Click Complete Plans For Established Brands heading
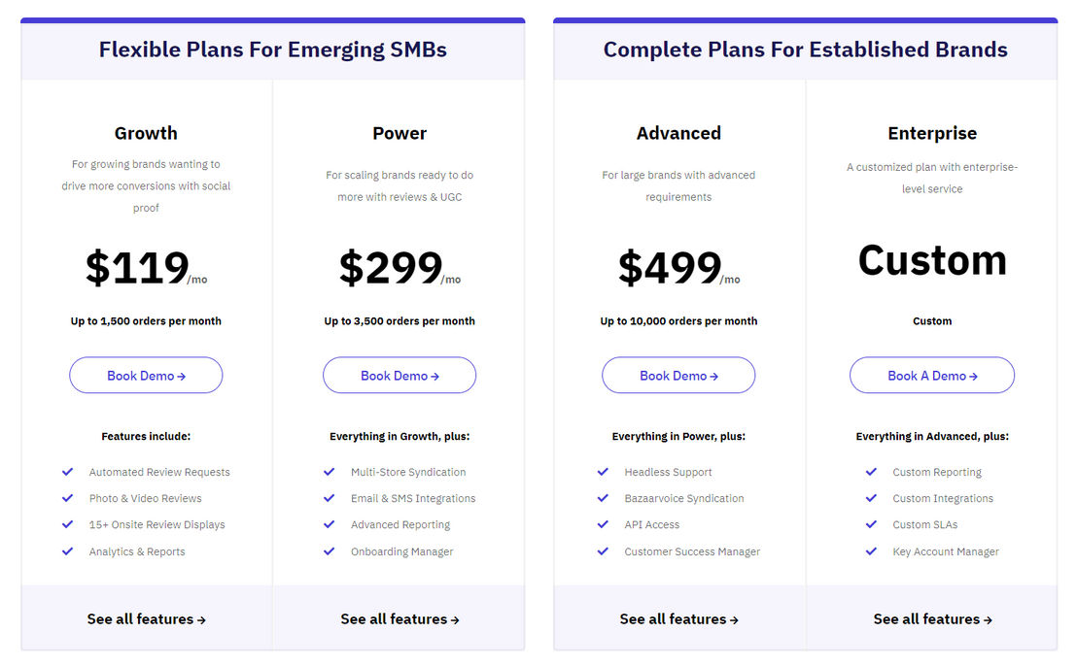The width and height of the screenshot is (1077, 667). 805,50
